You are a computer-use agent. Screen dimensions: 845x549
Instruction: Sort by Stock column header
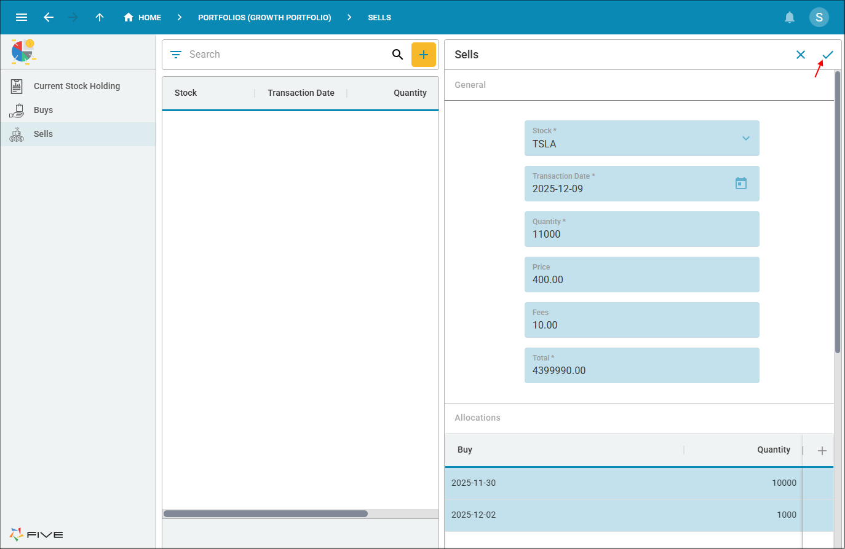coord(186,93)
